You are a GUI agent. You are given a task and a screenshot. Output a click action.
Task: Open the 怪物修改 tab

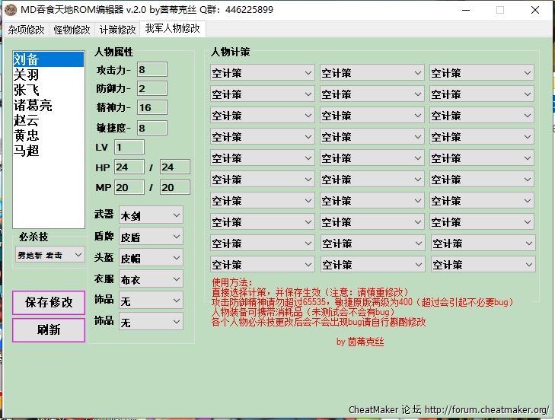click(72, 30)
